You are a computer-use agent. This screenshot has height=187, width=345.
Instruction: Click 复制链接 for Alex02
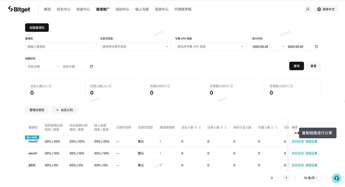click(298, 141)
